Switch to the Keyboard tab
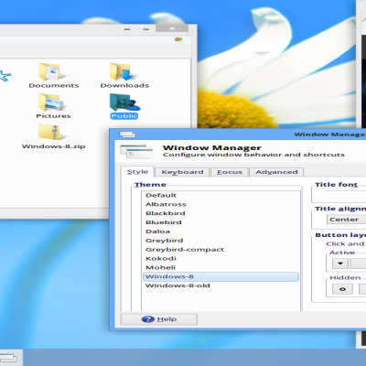 182,172
